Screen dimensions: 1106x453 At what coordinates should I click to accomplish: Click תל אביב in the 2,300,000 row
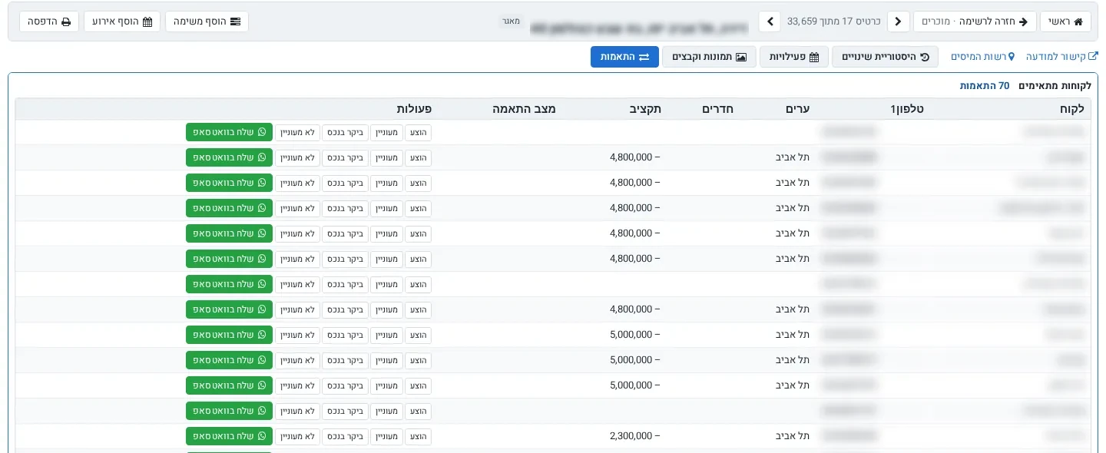793,436
